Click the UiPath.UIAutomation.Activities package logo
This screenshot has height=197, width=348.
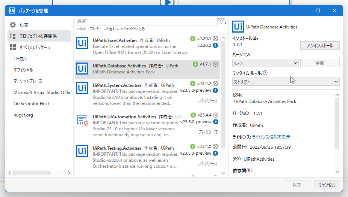point(82,120)
